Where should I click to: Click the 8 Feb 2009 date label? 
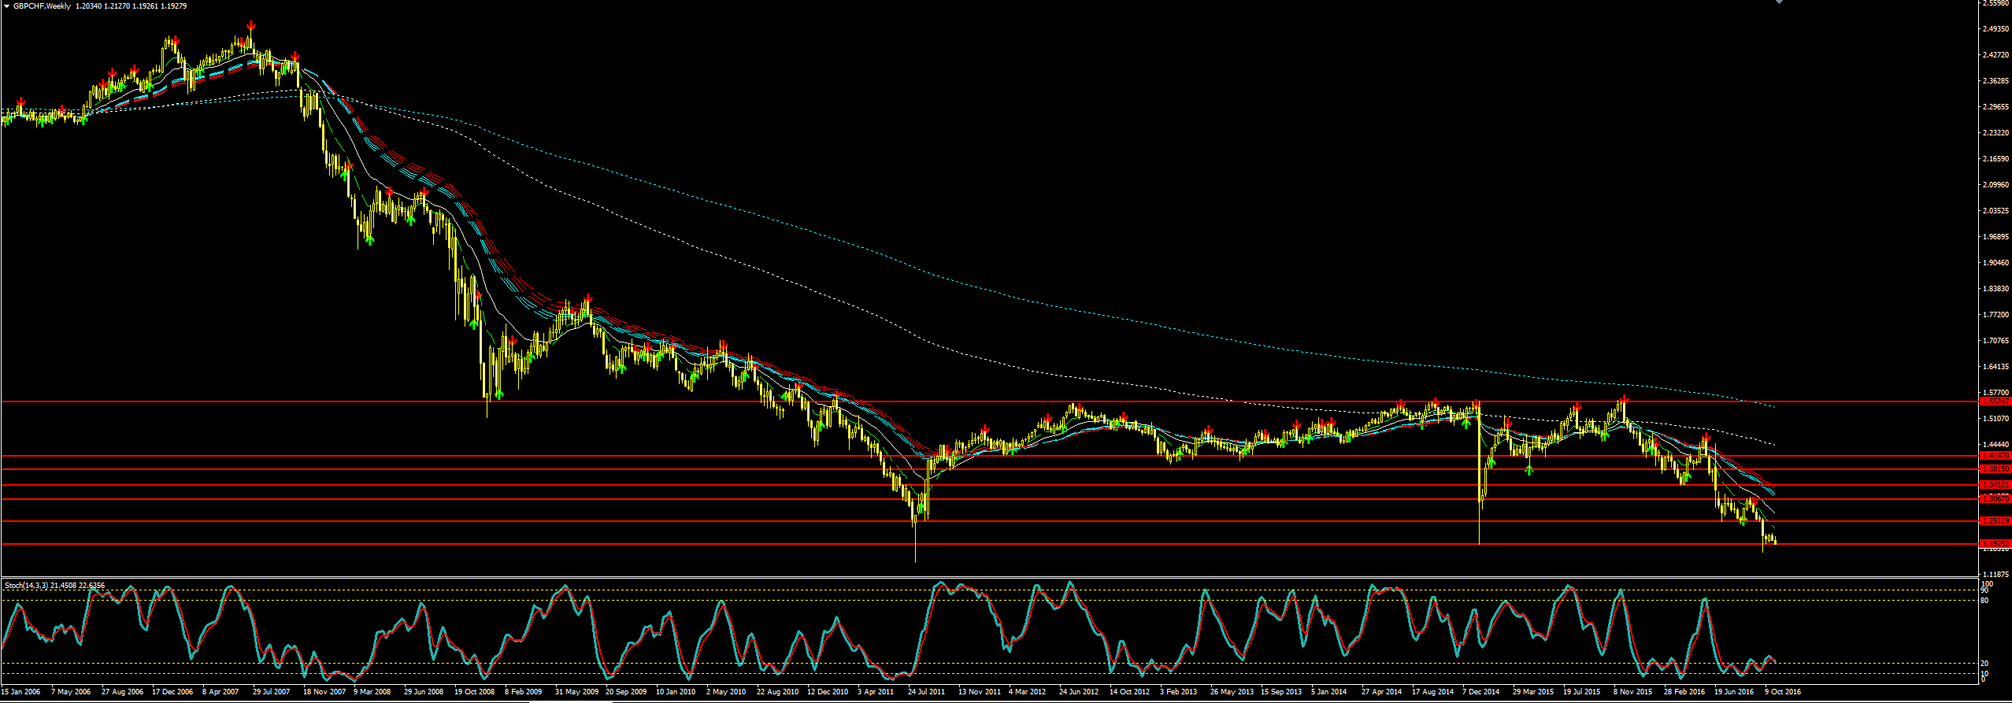[524, 692]
